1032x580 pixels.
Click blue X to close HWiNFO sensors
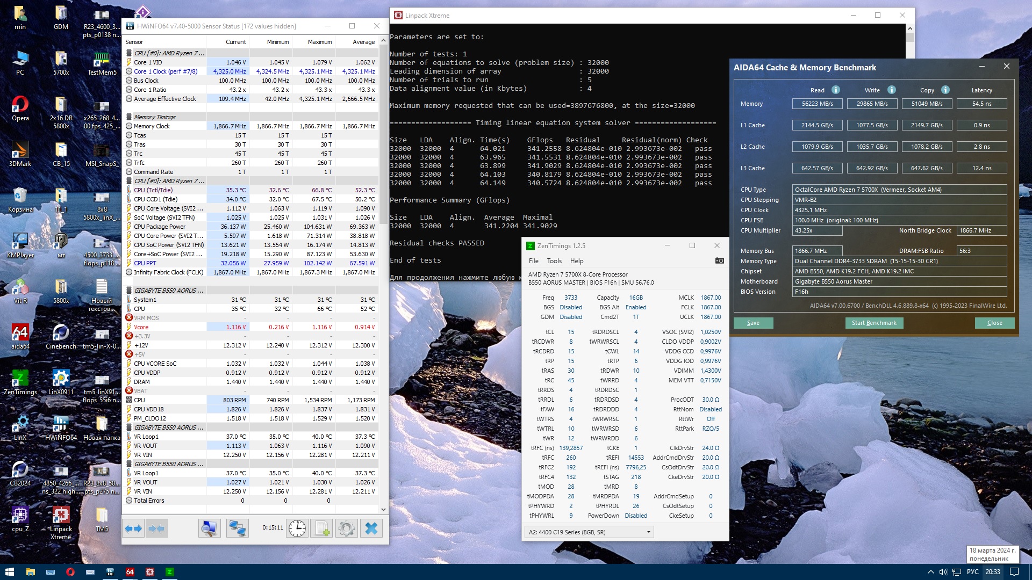pos(371,528)
